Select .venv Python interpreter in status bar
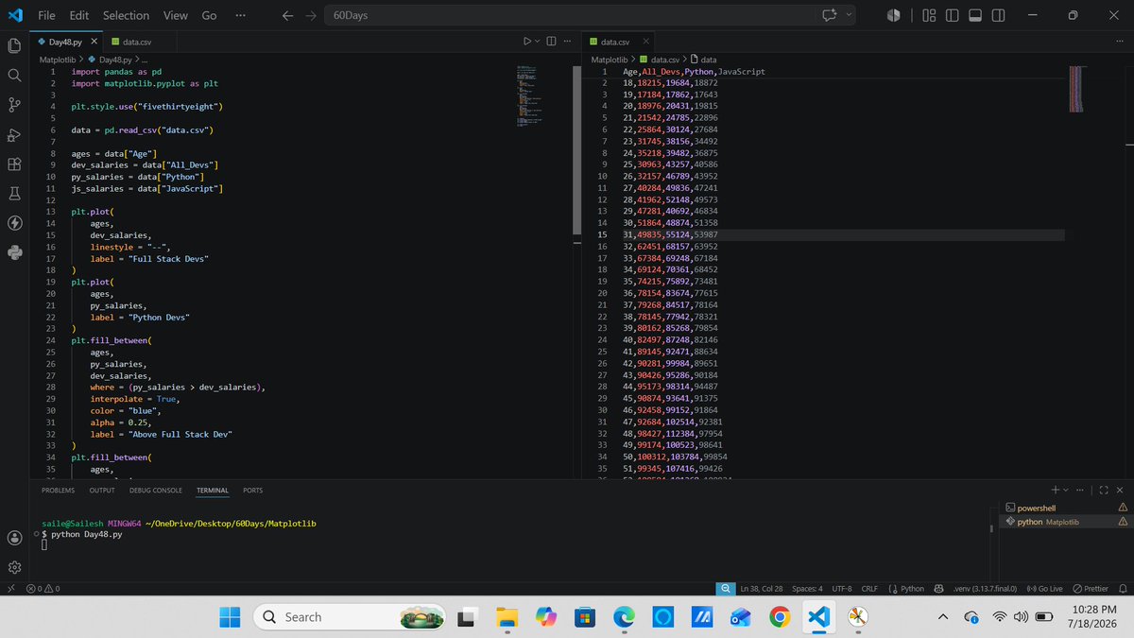The image size is (1134, 638). [x=985, y=588]
